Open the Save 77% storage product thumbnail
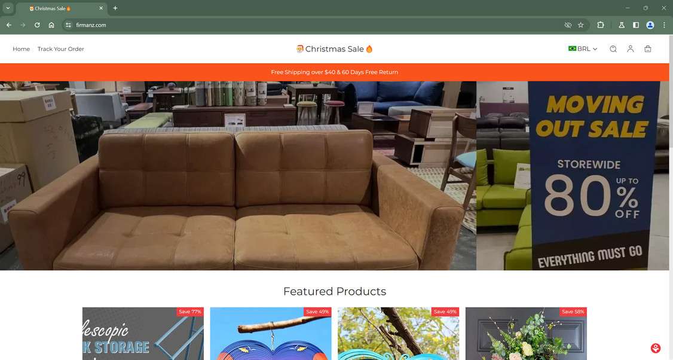Viewport: 673px width, 360px height. point(143,333)
